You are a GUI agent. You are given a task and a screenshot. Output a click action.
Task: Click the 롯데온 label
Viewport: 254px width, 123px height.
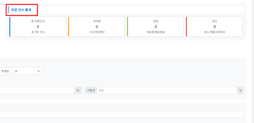click(5, 71)
